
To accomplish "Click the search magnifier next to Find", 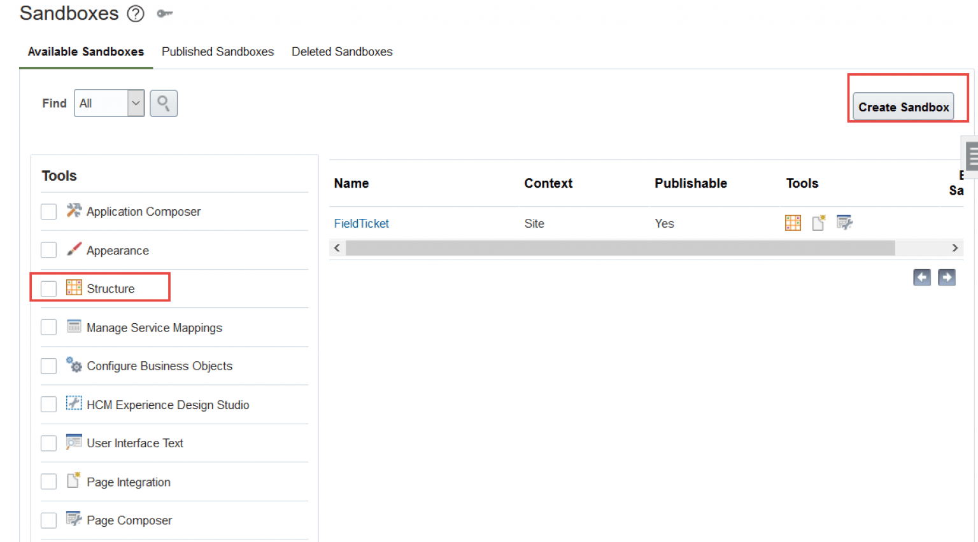I will click(164, 103).
